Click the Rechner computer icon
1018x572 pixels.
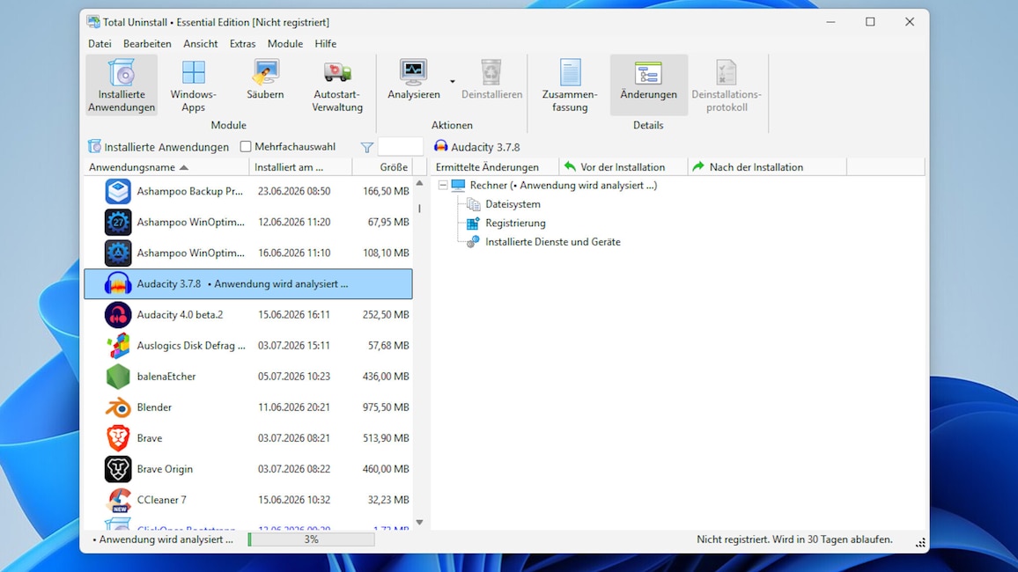458,186
